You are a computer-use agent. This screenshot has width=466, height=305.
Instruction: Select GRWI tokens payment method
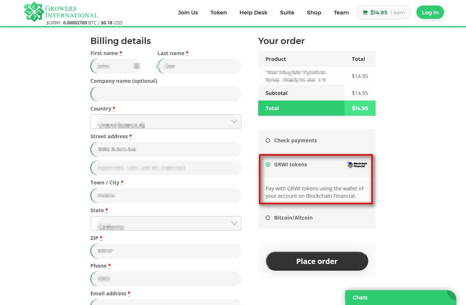pos(268,165)
